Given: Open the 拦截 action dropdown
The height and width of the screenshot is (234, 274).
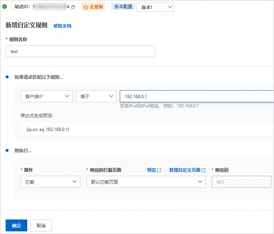Looking at the screenshot, I should (50, 182).
